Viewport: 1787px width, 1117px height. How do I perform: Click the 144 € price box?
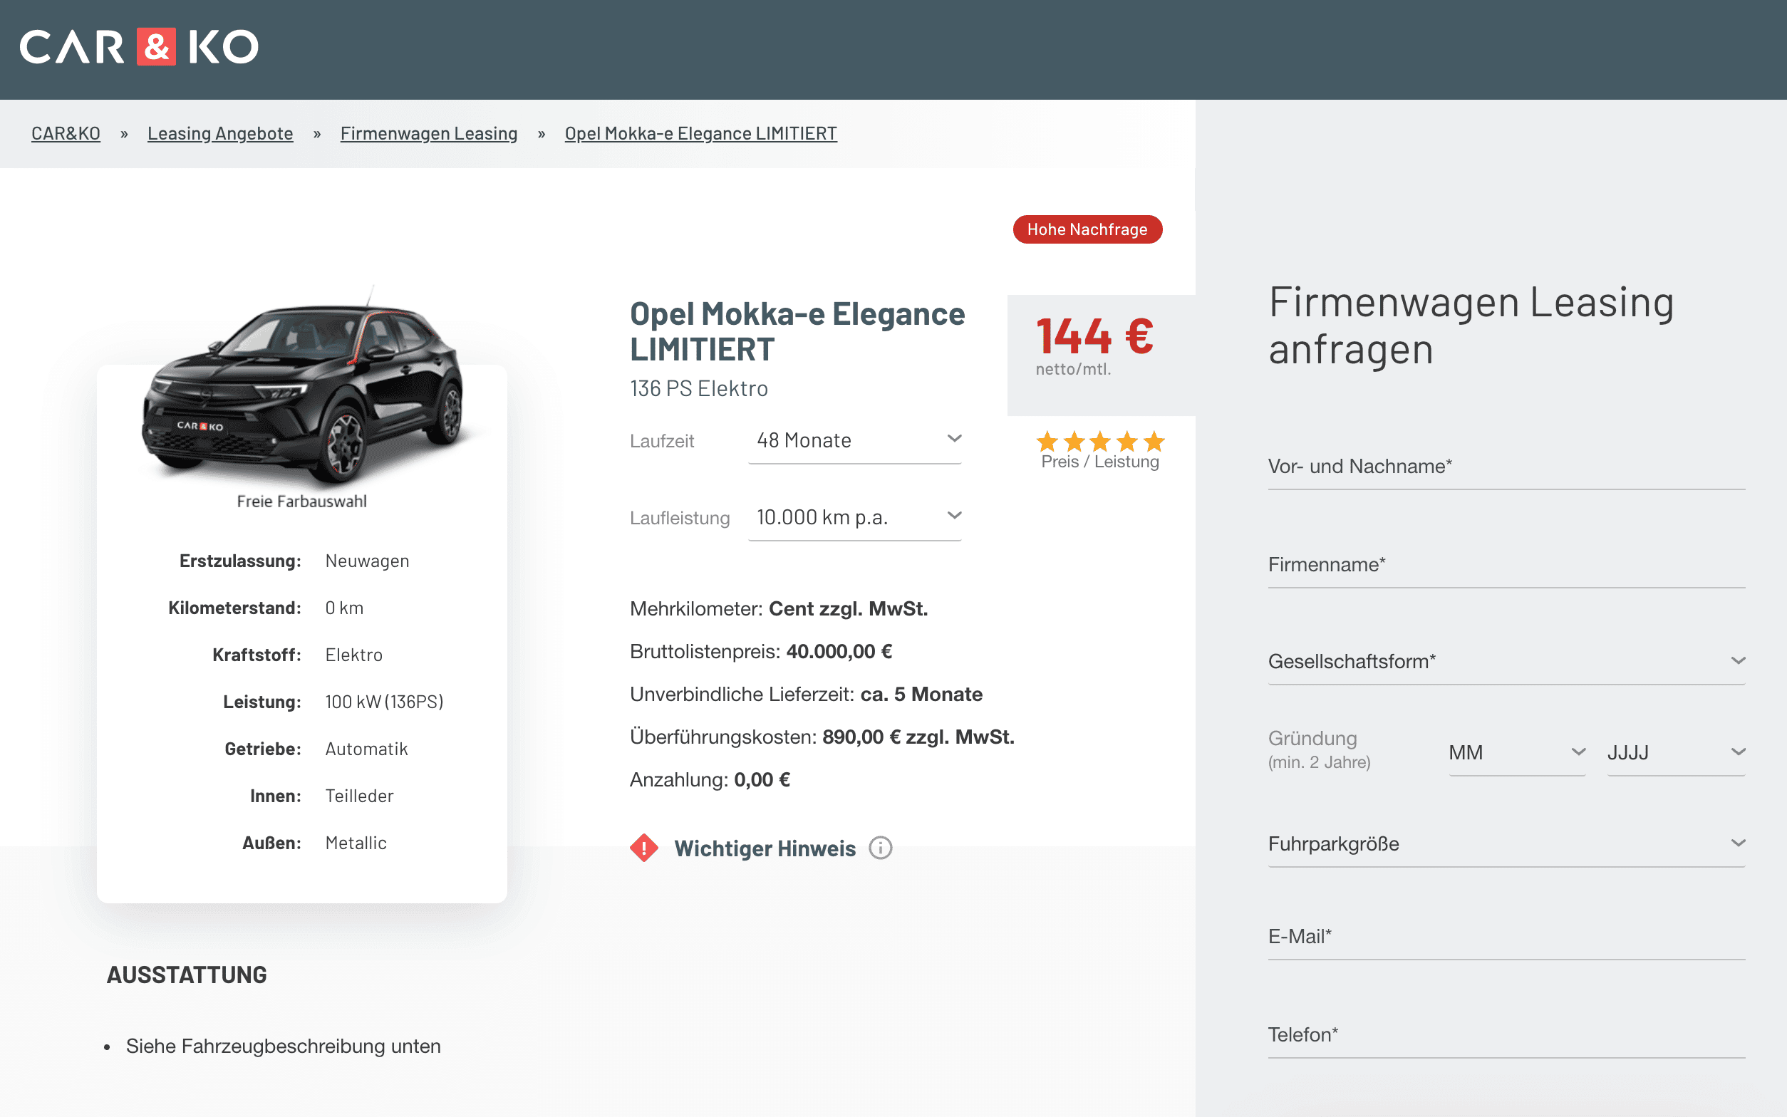click(1101, 355)
